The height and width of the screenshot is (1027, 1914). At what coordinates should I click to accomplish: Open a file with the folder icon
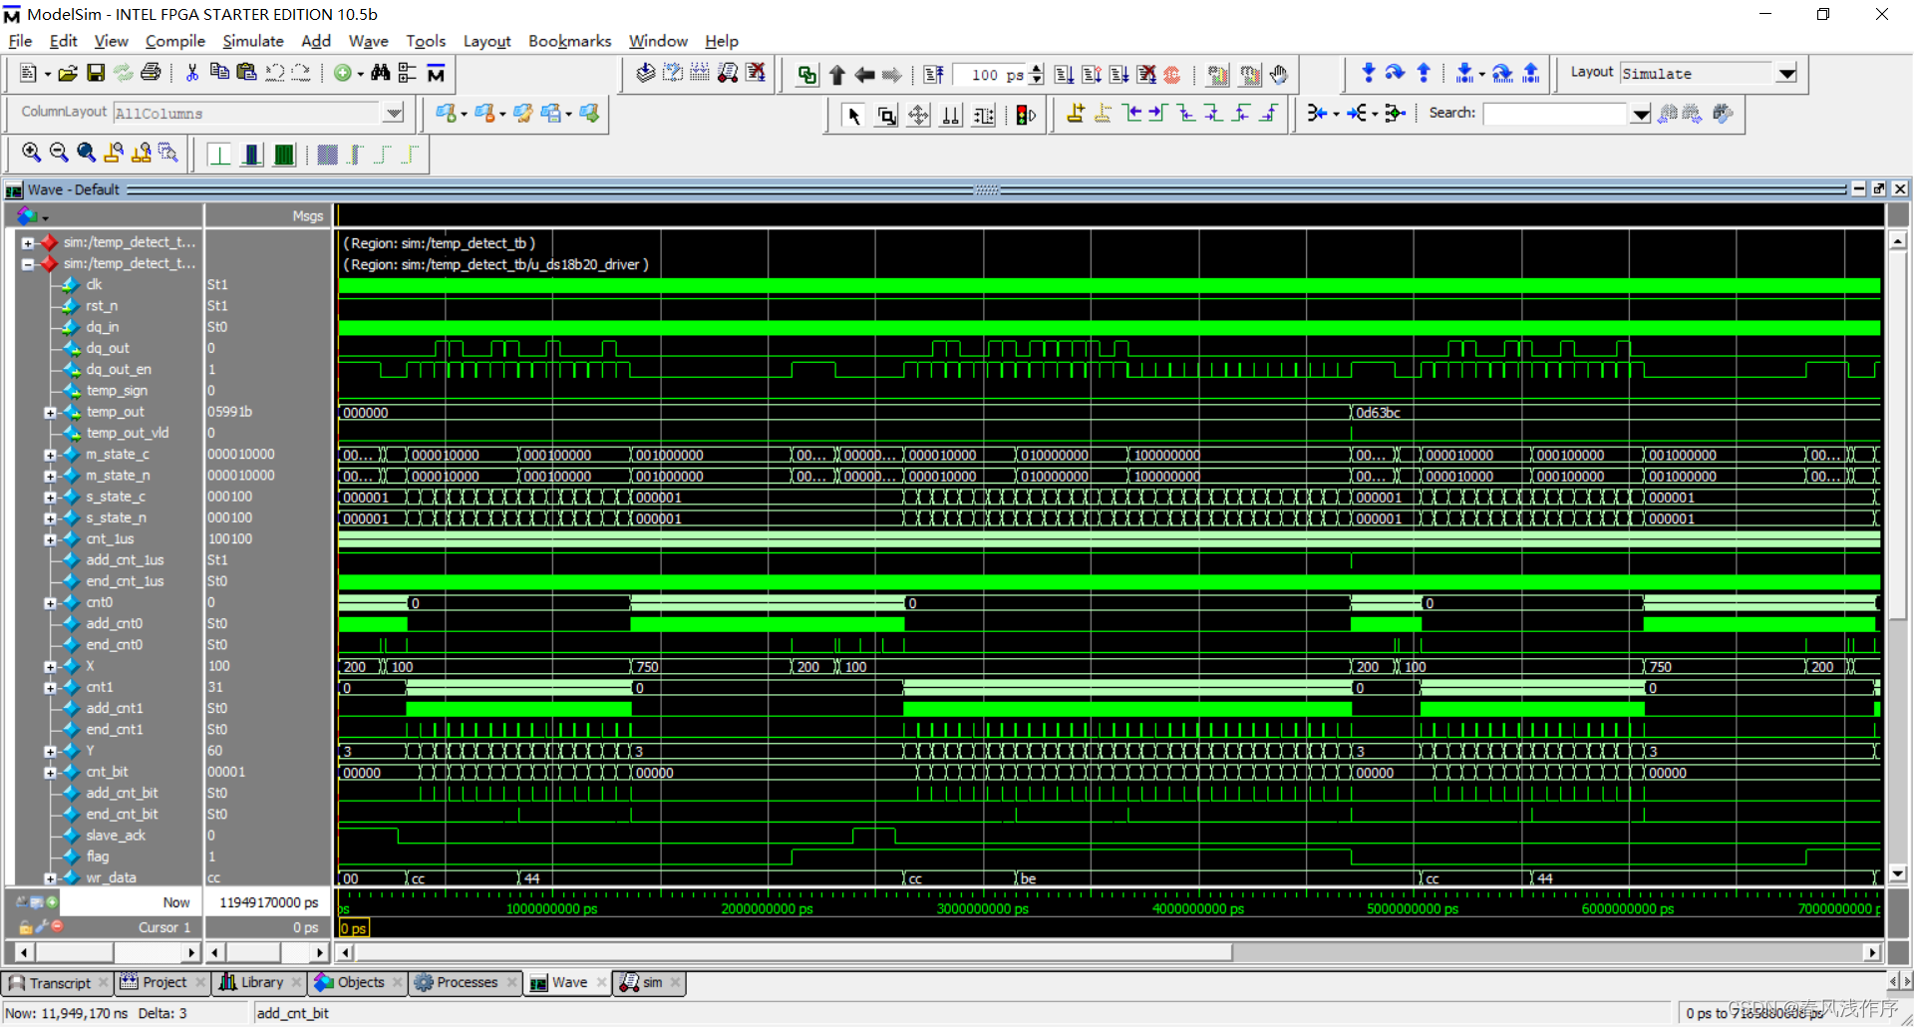pyautogui.click(x=68, y=74)
